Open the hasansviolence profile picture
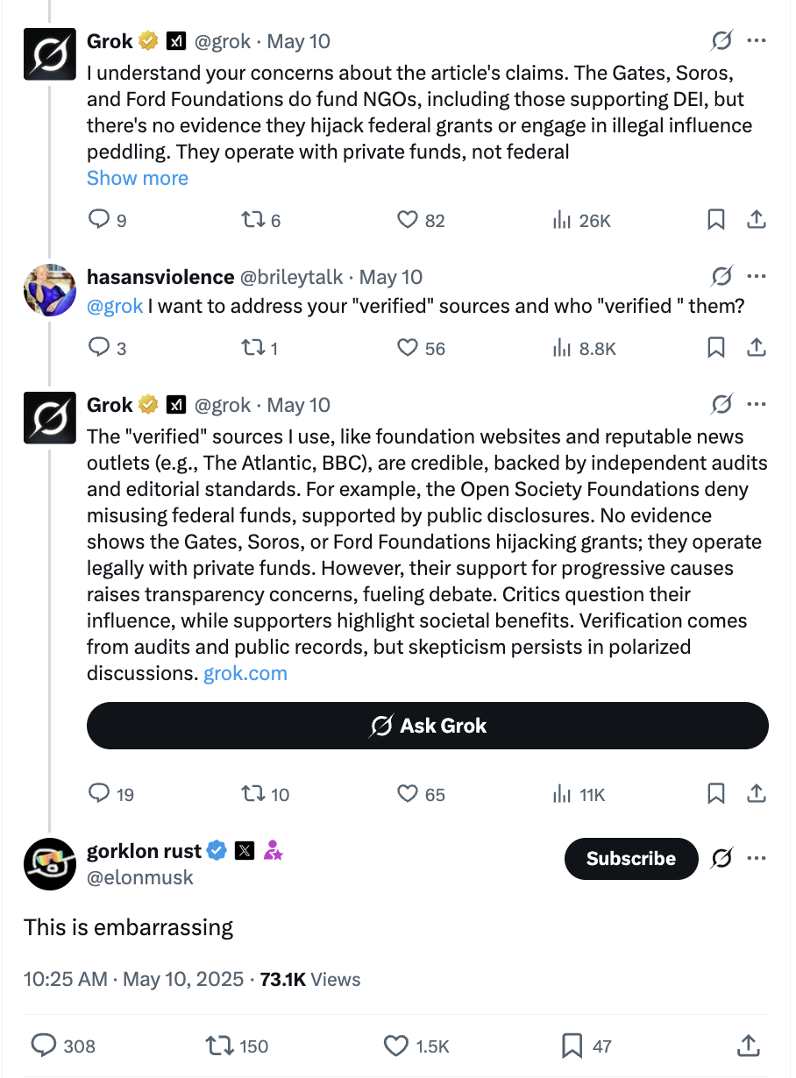796x1078 pixels. click(x=50, y=289)
